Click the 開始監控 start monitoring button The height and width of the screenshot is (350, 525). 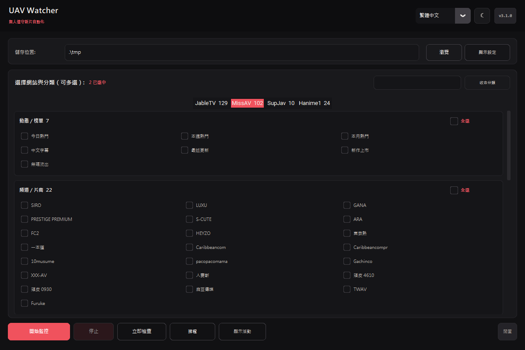pyautogui.click(x=39, y=332)
